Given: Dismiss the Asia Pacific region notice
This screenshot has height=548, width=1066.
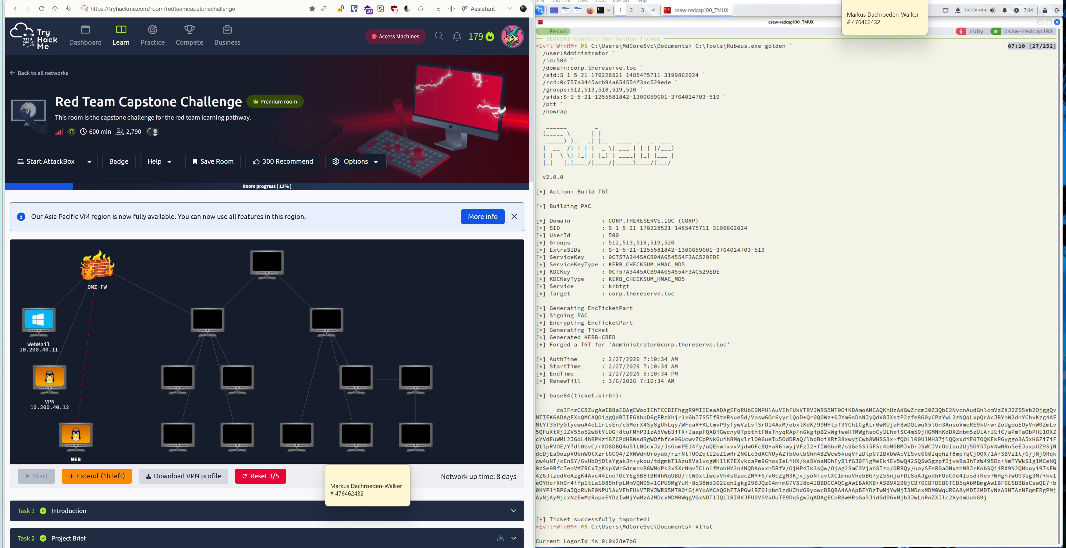Looking at the screenshot, I should 514,216.
